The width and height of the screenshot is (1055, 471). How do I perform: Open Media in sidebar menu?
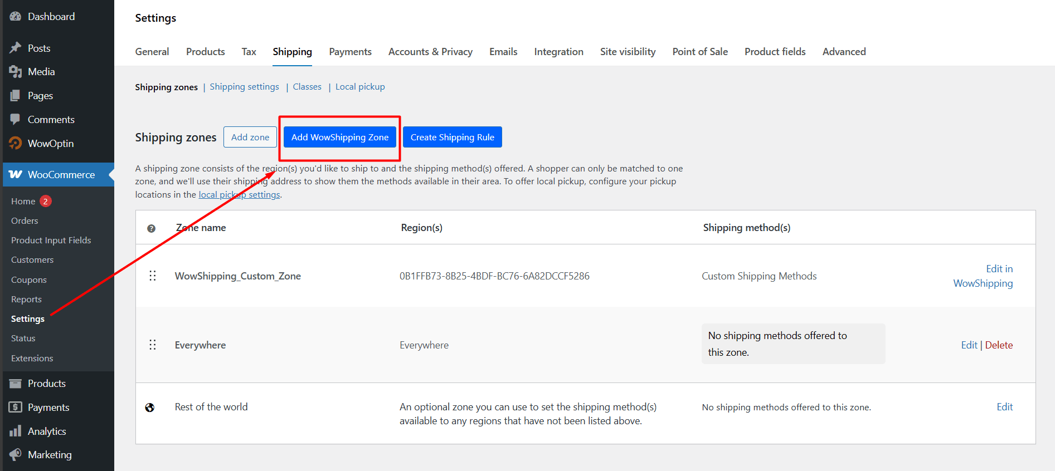point(41,72)
